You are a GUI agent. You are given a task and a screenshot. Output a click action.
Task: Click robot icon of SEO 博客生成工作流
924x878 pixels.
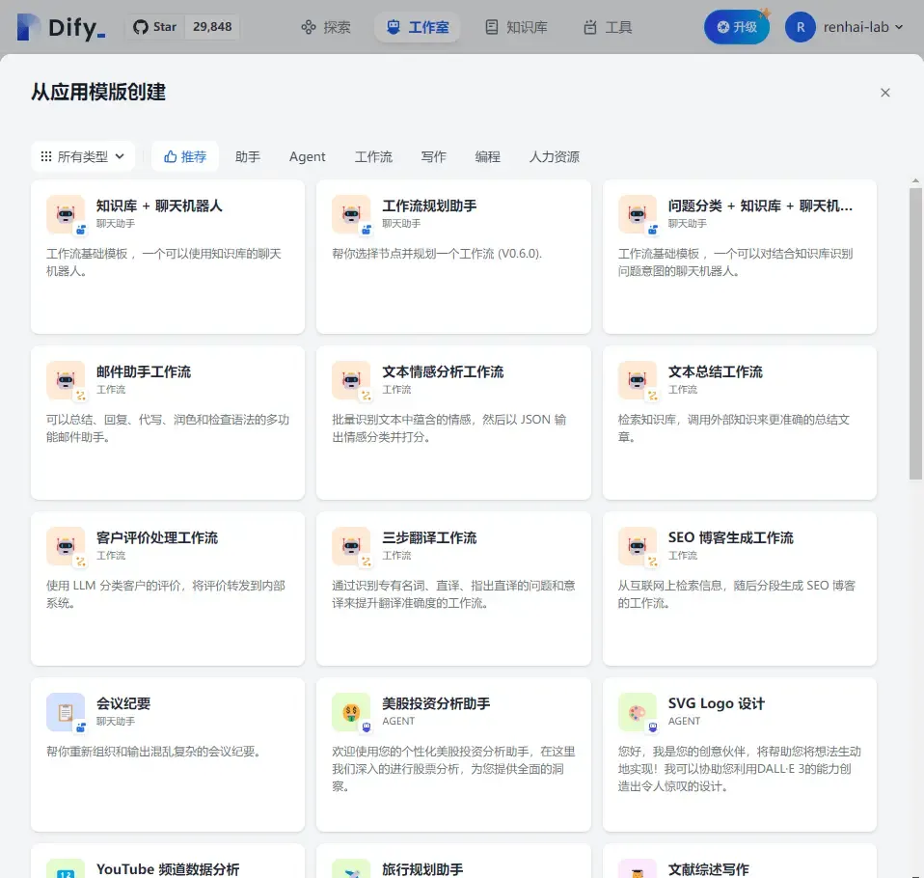pyautogui.click(x=637, y=546)
